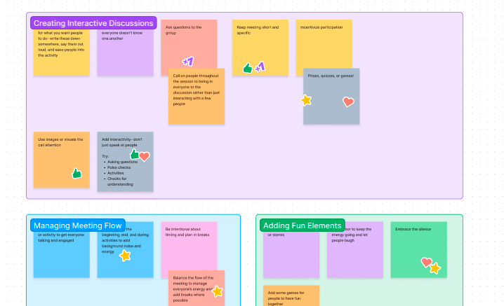Click purple 'keep the energy going' note
The image size is (504, 306).
click(x=355, y=249)
